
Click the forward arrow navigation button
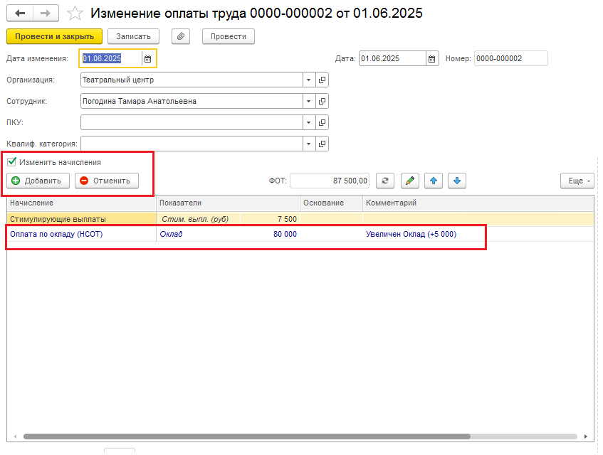[x=46, y=13]
